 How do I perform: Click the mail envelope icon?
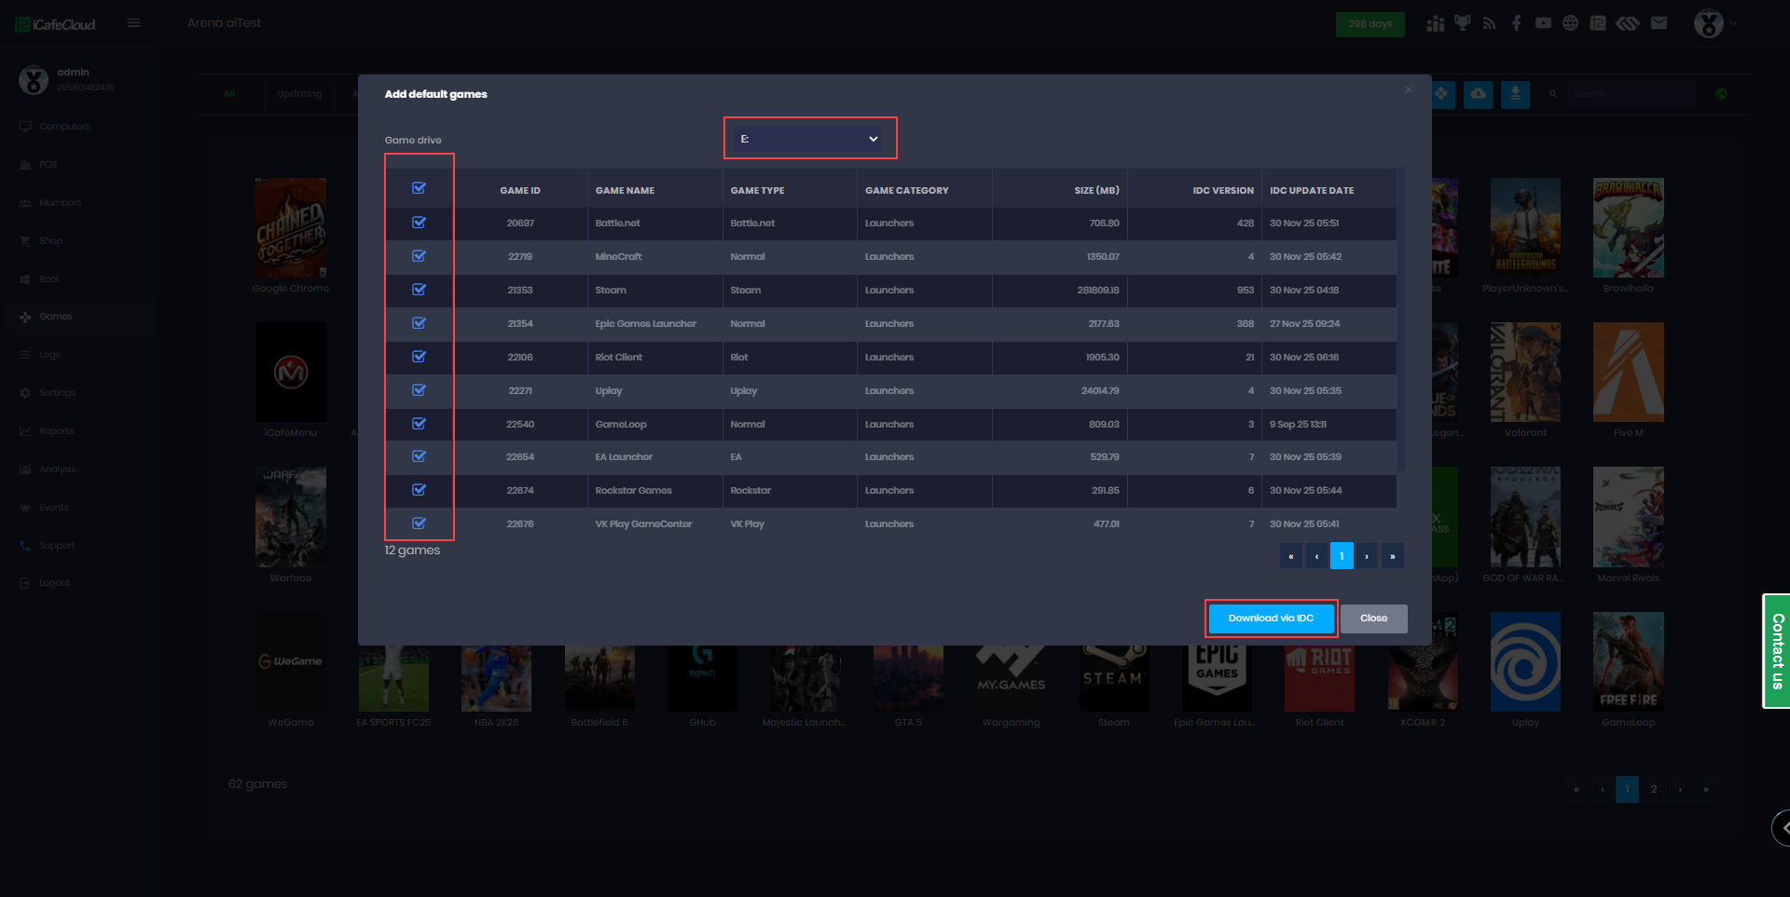[x=1659, y=23]
